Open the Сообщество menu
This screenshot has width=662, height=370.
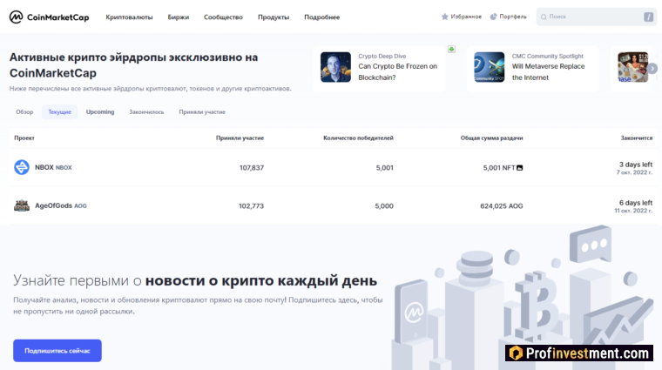coord(223,17)
